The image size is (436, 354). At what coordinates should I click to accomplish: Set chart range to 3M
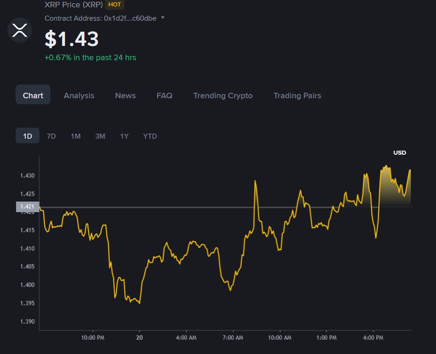100,136
